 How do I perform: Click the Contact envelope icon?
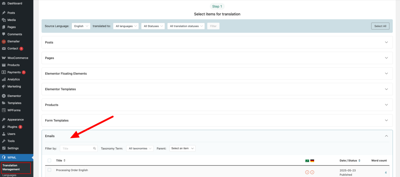(x=4, y=48)
